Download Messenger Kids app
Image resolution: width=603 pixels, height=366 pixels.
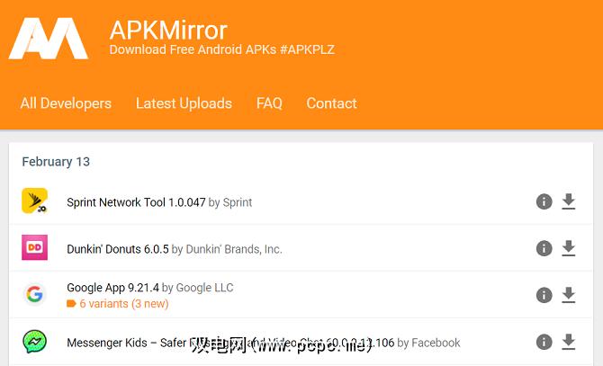569,342
